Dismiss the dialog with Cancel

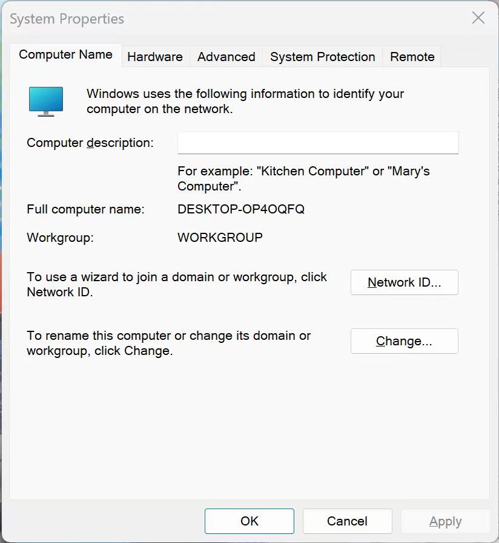(x=347, y=521)
